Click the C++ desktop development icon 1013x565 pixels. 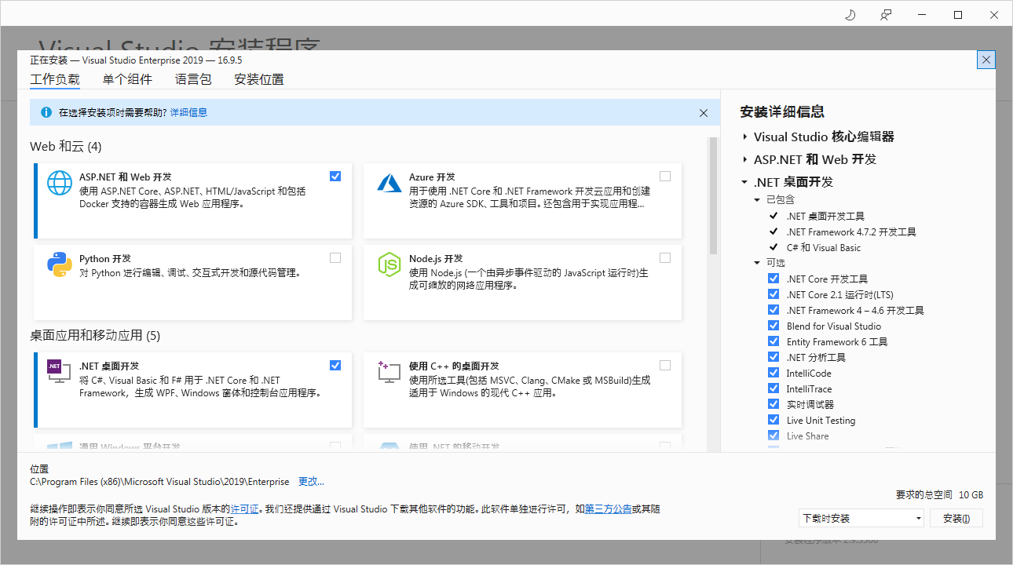click(x=389, y=372)
